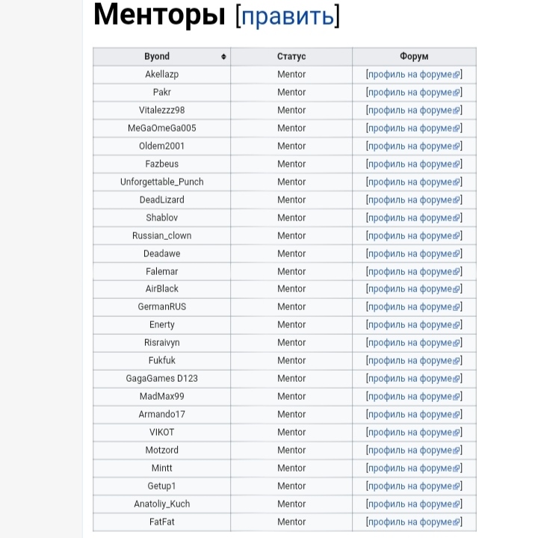538x538 pixels.
Task: Open GermanRUS forum profile link
Action: (x=414, y=307)
